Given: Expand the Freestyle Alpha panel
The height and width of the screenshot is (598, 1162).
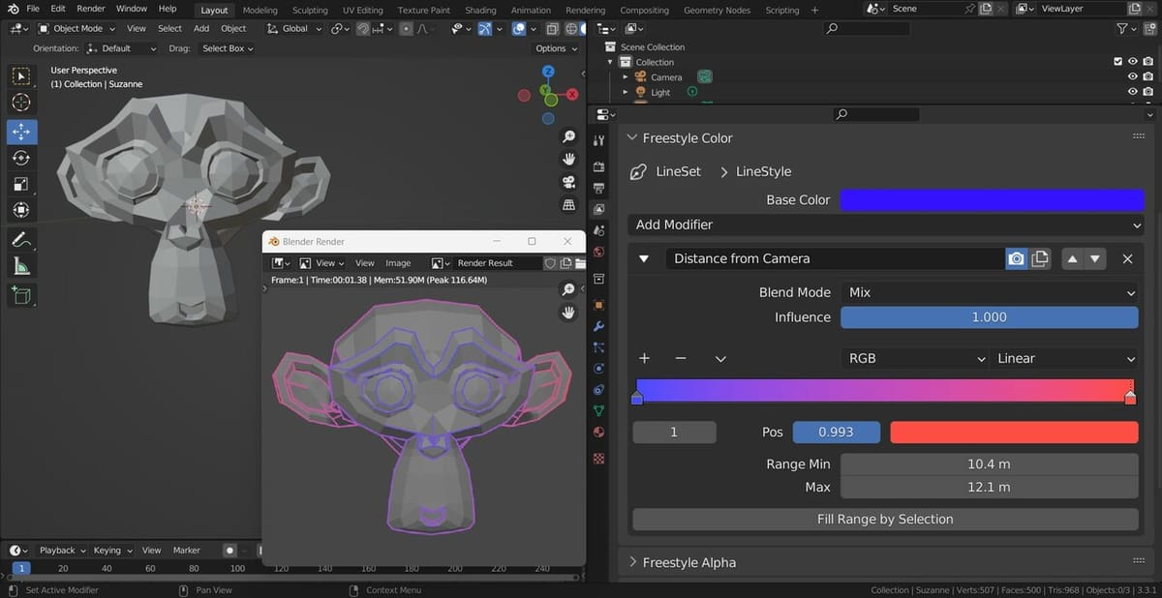Looking at the screenshot, I should 632,562.
